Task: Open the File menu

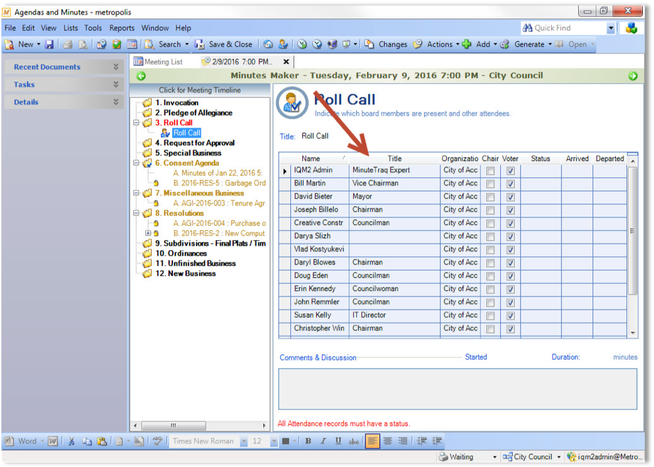Action: click(10, 28)
